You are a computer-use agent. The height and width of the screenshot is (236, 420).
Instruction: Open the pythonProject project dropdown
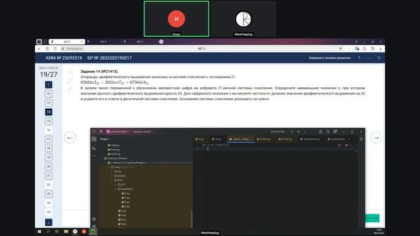[118, 132]
